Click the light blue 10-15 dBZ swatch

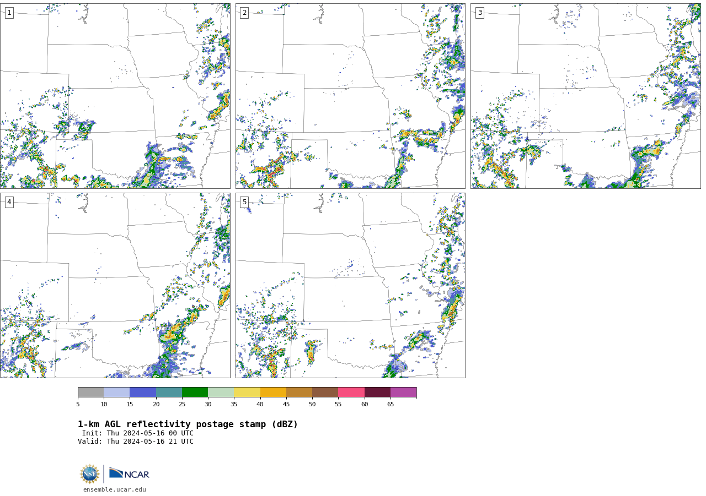tap(116, 393)
